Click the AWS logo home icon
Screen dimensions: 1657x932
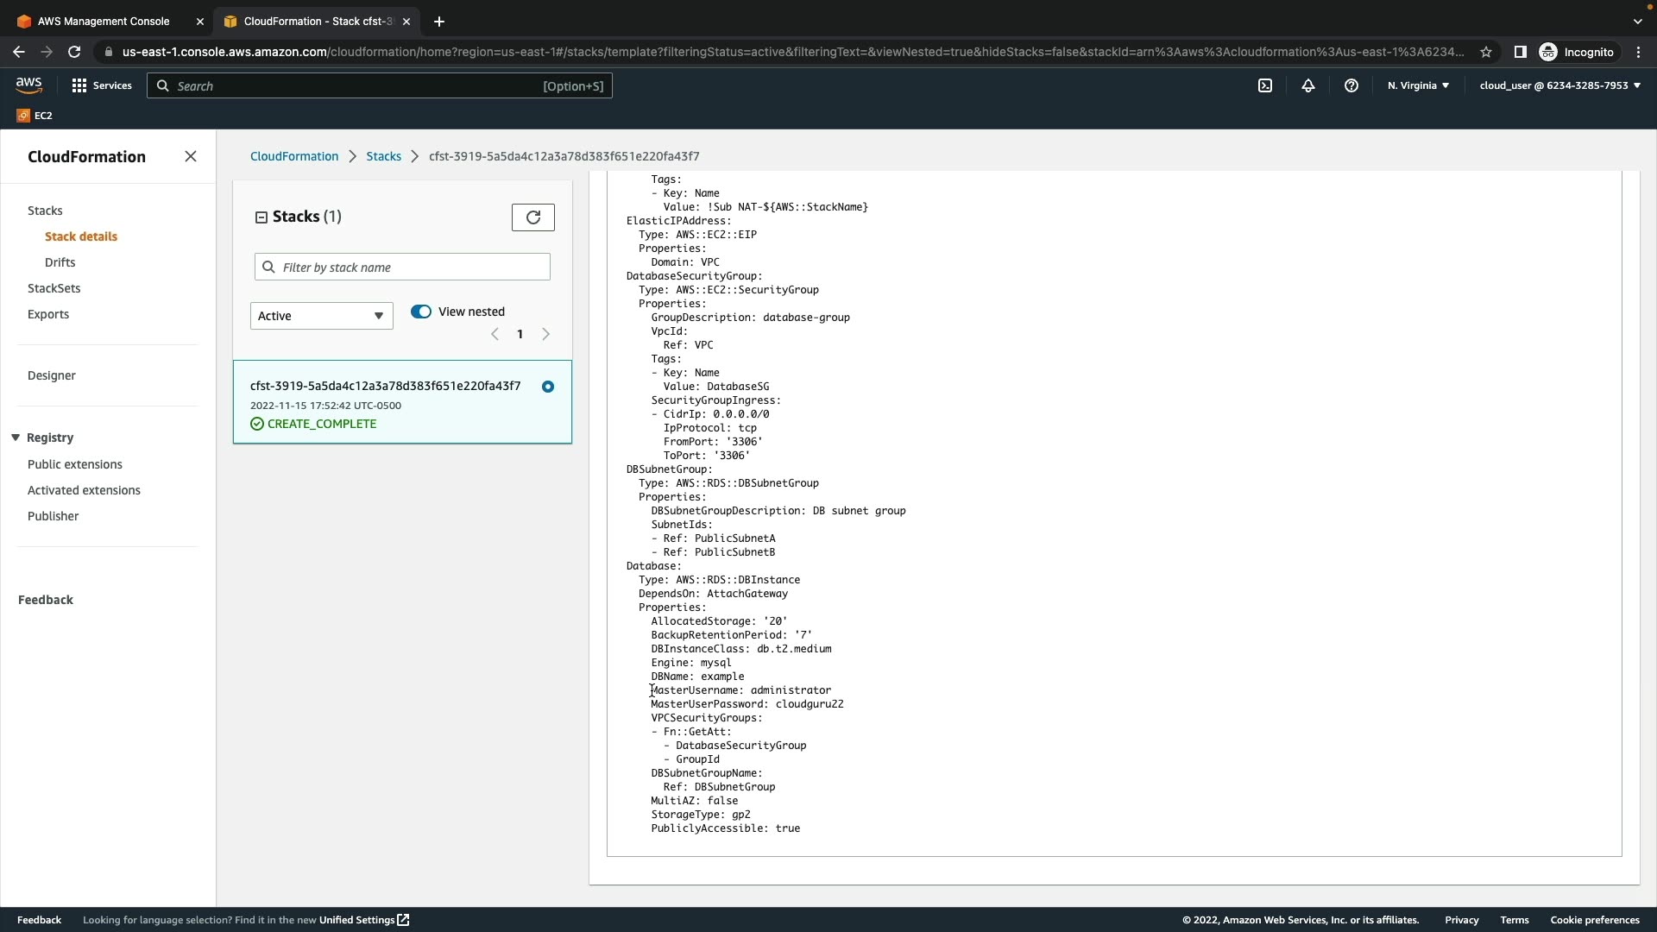(28, 85)
